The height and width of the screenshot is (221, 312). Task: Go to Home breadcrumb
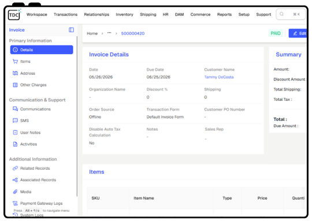click(92, 33)
